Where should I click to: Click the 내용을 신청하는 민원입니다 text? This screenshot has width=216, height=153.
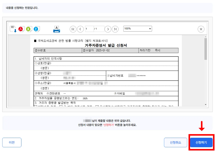point(22,8)
